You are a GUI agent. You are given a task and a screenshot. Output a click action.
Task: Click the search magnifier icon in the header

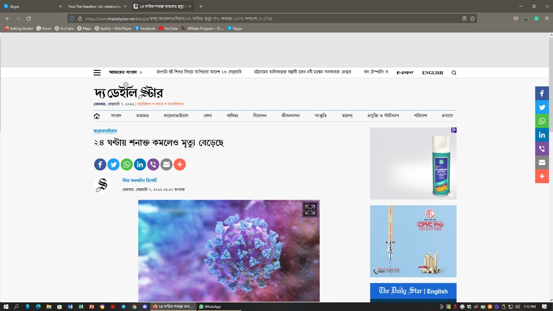(x=454, y=73)
